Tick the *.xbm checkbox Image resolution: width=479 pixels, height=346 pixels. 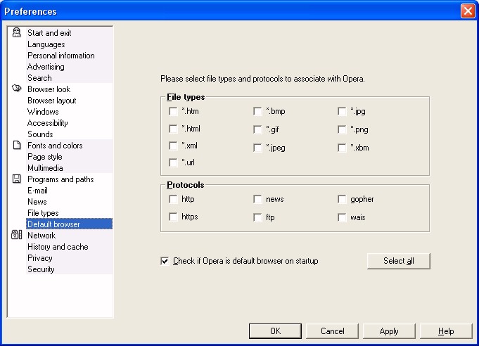pyautogui.click(x=342, y=148)
